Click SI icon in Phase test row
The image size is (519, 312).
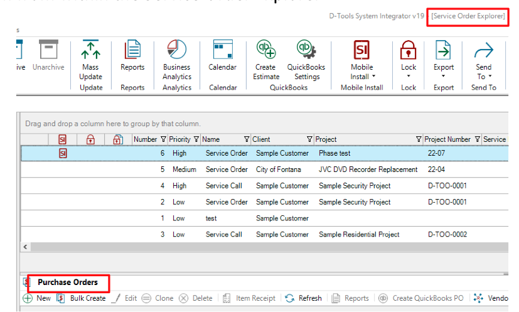coord(63,153)
